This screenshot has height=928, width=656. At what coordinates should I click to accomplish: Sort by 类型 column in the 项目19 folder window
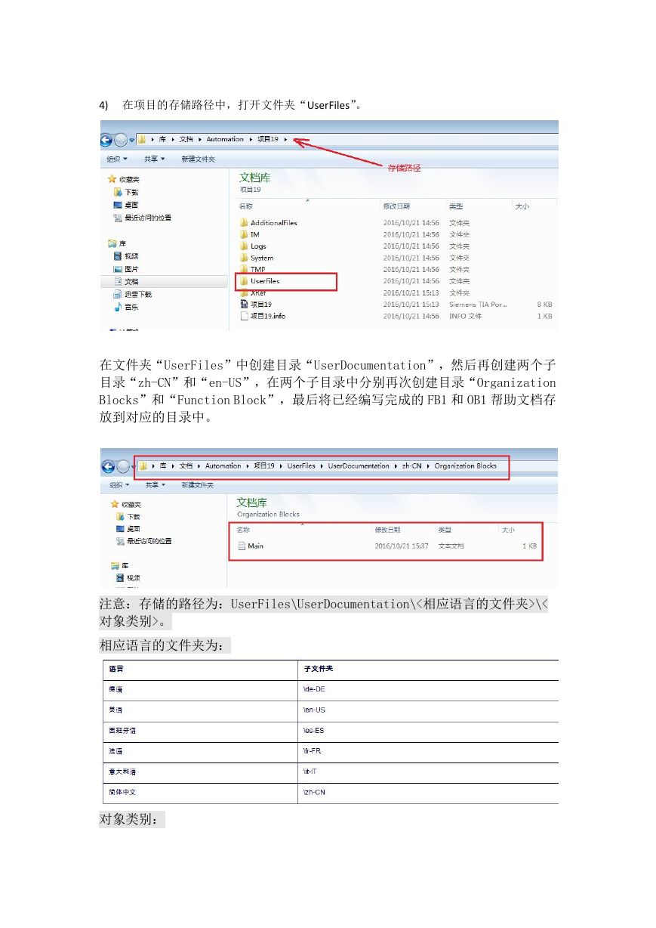pyautogui.click(x=456, y=206)
